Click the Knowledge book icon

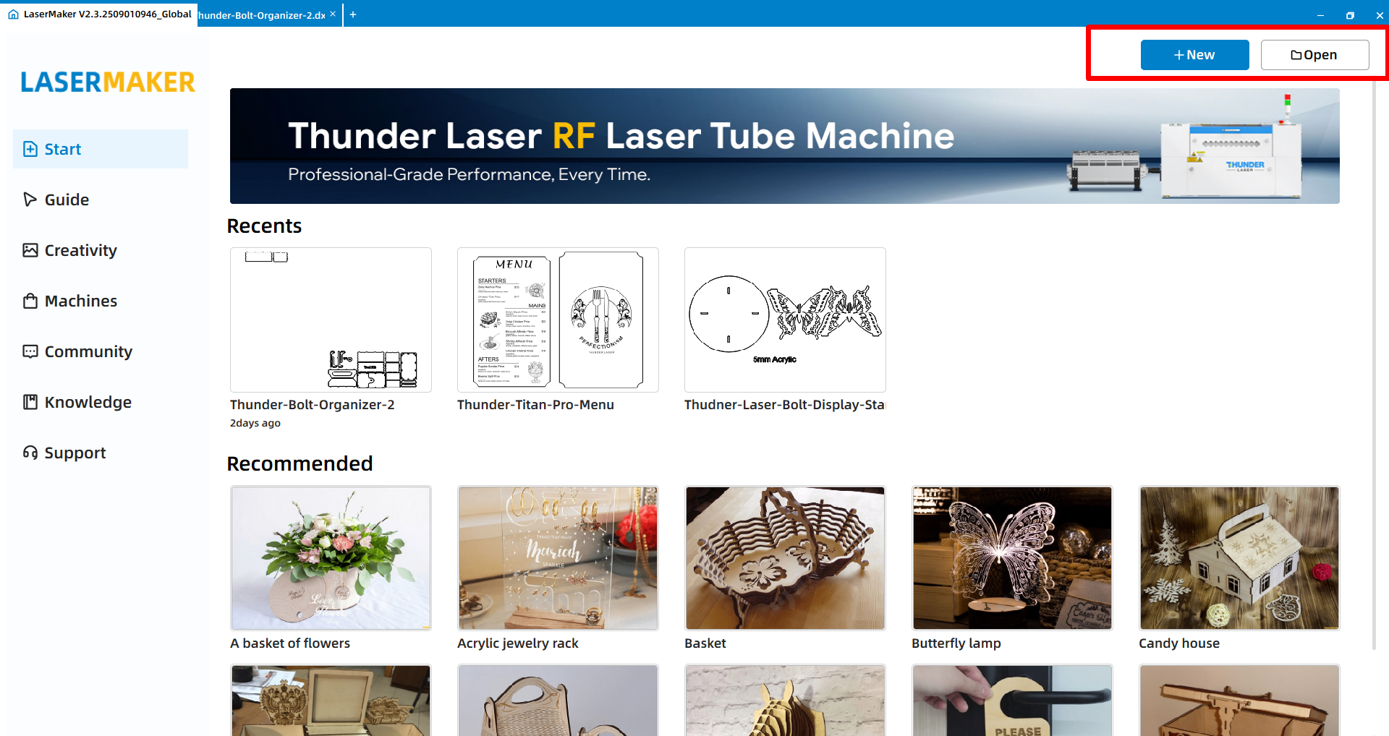pyautogui.click(x=30, y=402)
